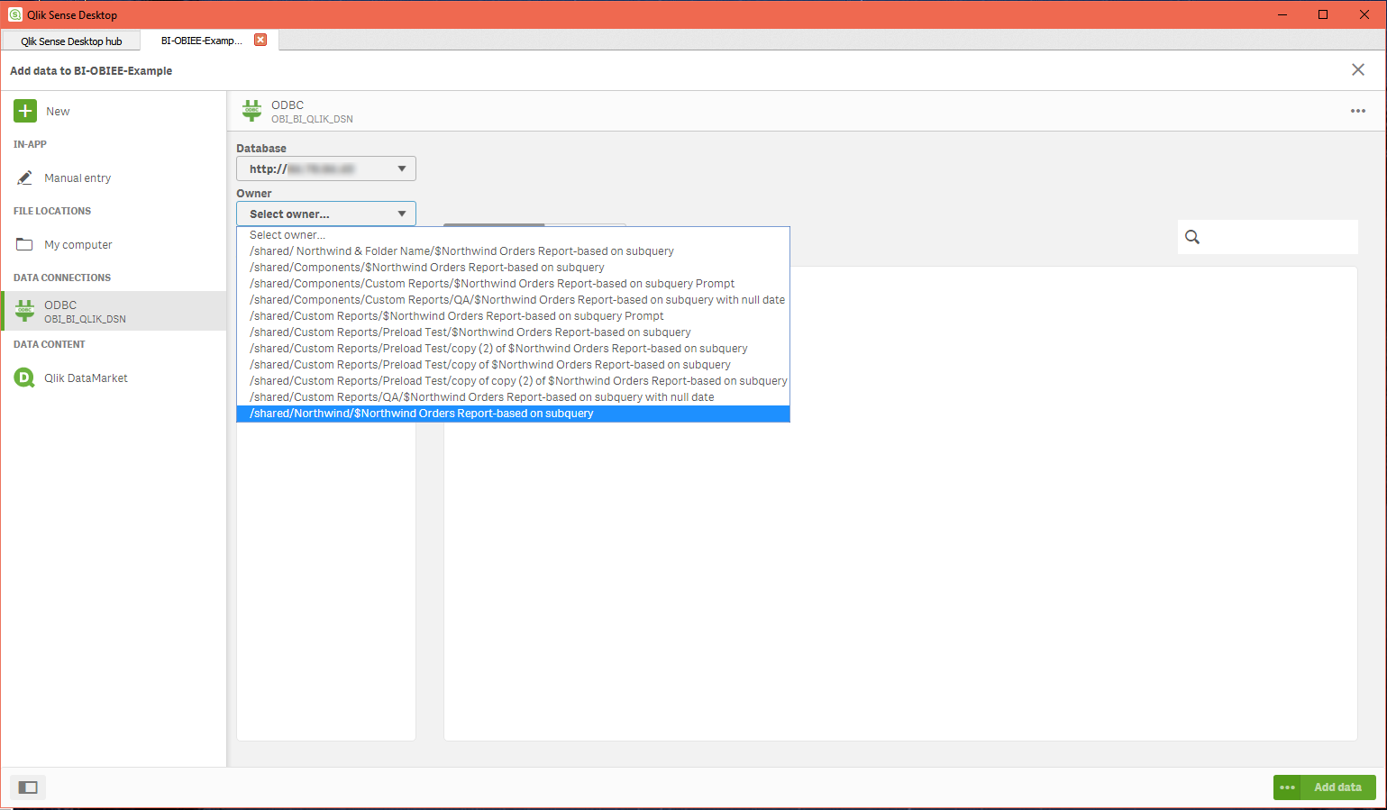Choose Select owner... placeholder option
Screen dimensions: 1387x810
click(x=513, y=235)
